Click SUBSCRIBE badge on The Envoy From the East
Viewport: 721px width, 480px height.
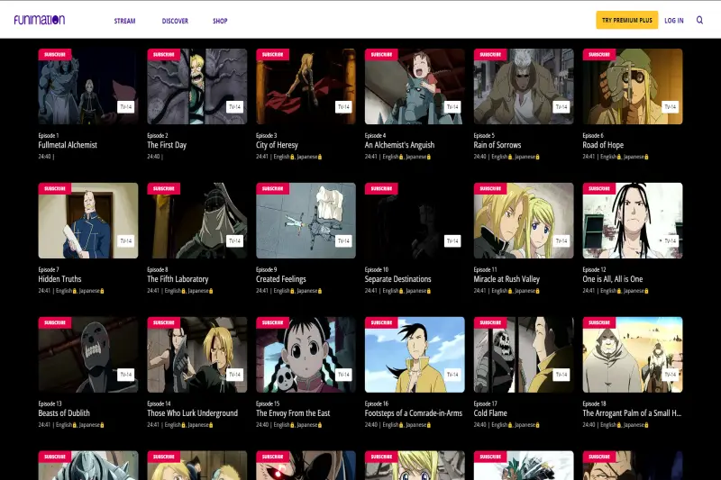(273, 322)
